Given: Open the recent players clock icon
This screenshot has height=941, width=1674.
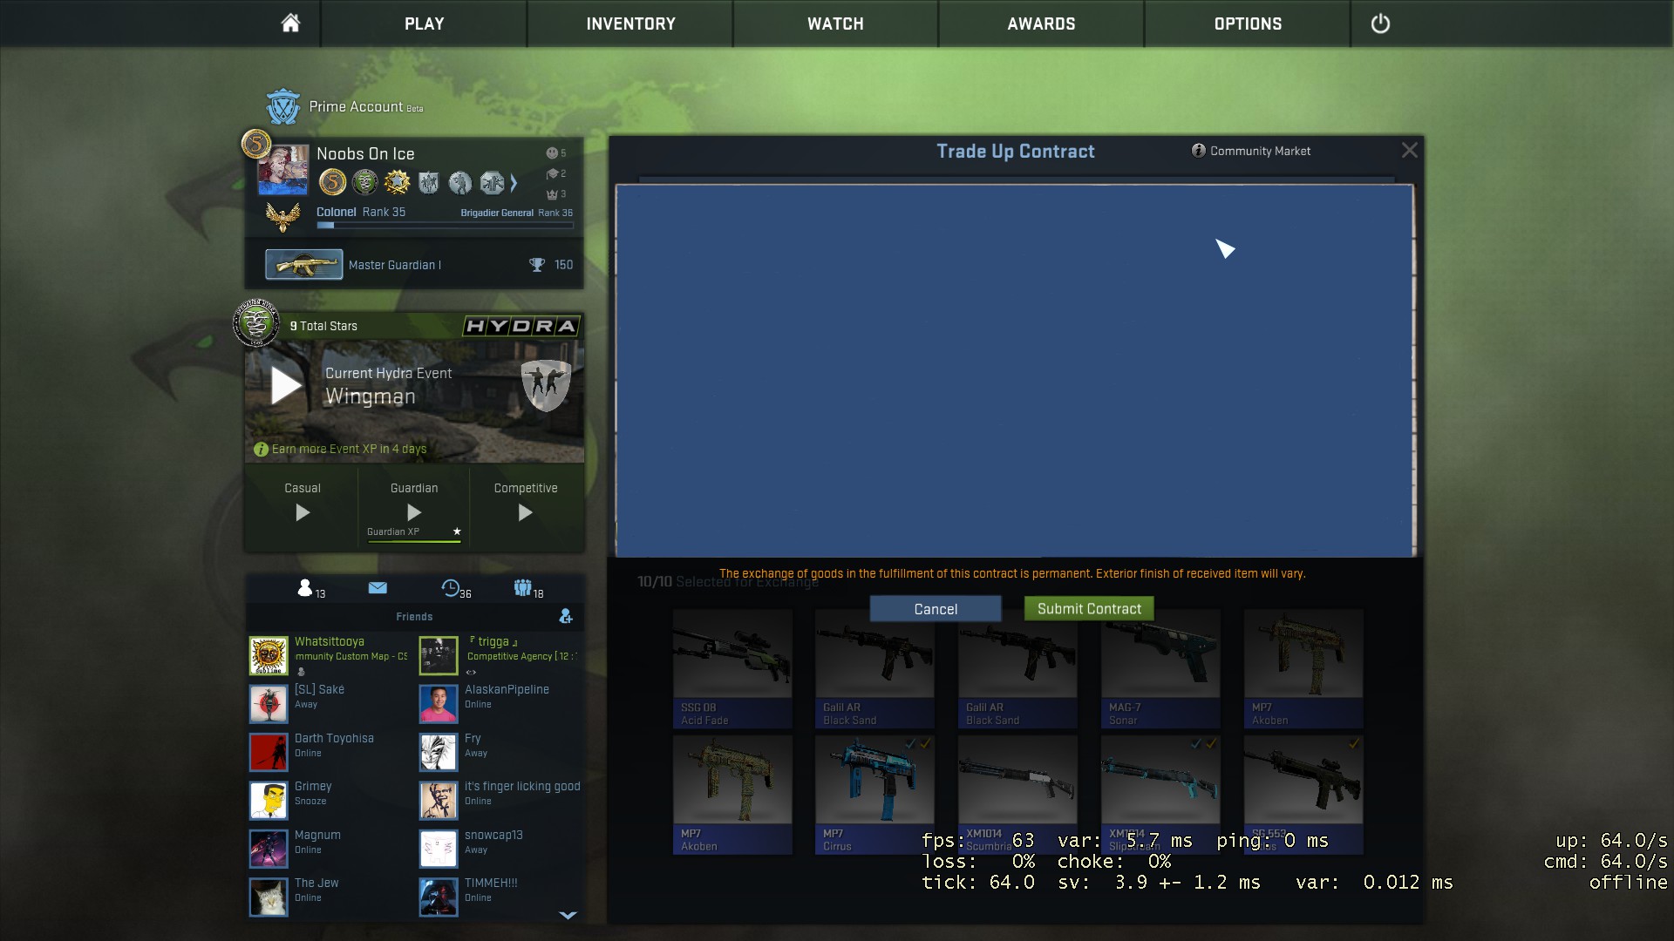Looking at the screenshot, I should click(451, 588).
